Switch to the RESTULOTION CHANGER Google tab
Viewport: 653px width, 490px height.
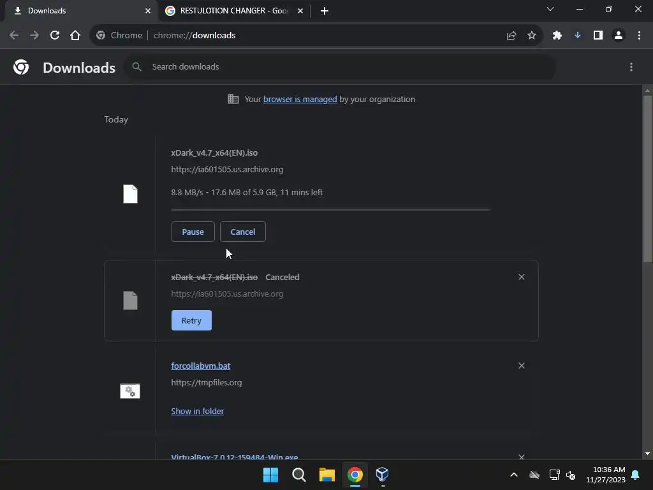(x=233, y=11)
